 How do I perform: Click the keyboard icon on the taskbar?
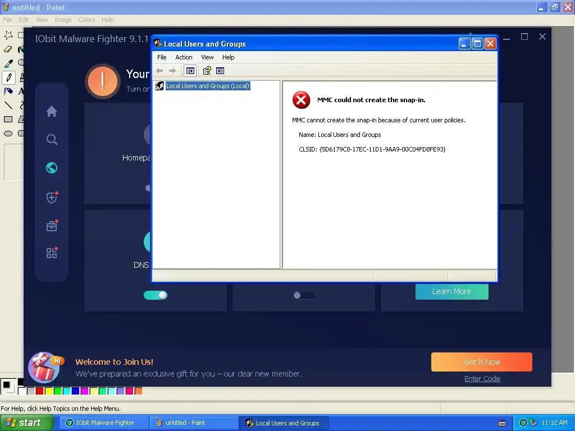(502, 423)
